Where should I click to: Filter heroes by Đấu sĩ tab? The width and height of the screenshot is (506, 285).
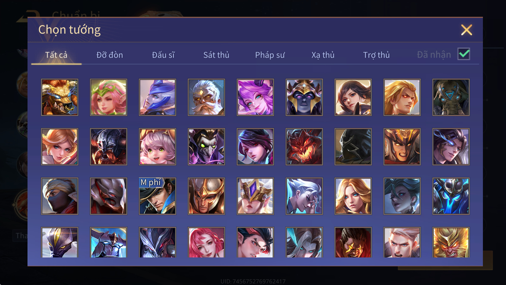163,55
